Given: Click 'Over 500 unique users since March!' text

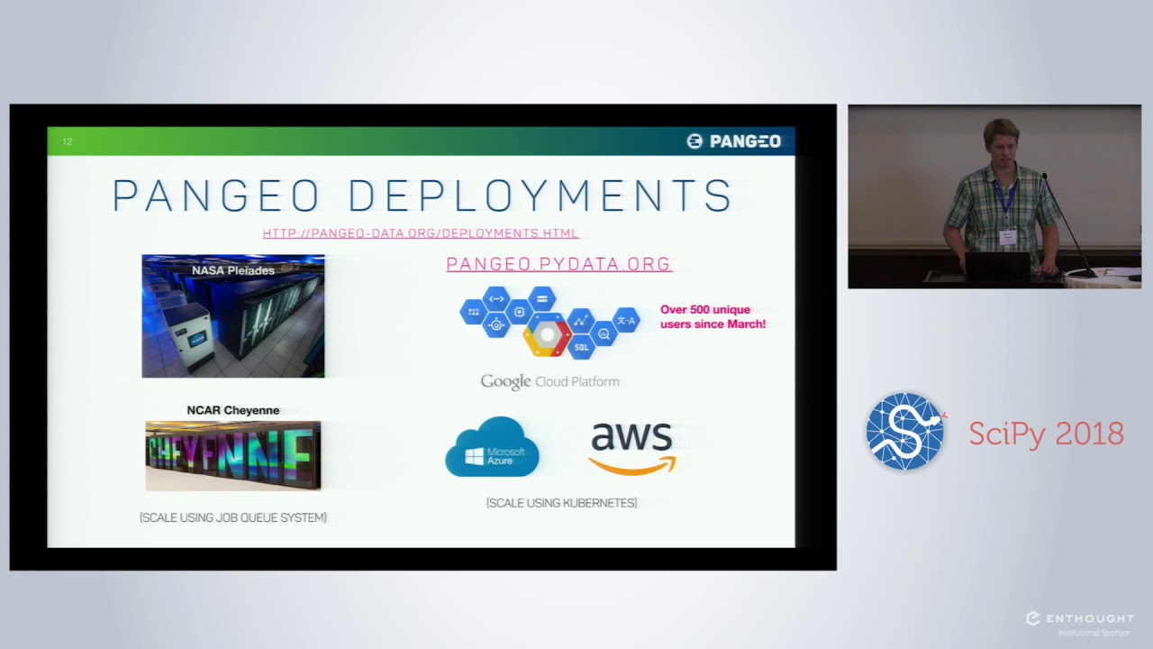Looking at the screenshot, I should 713,316.
